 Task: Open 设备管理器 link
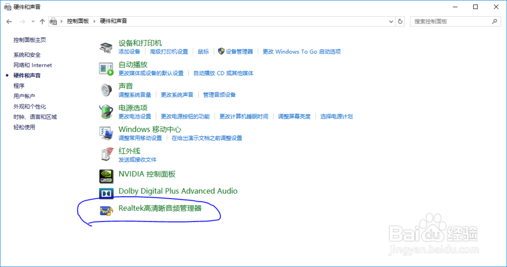click(239, 52)
